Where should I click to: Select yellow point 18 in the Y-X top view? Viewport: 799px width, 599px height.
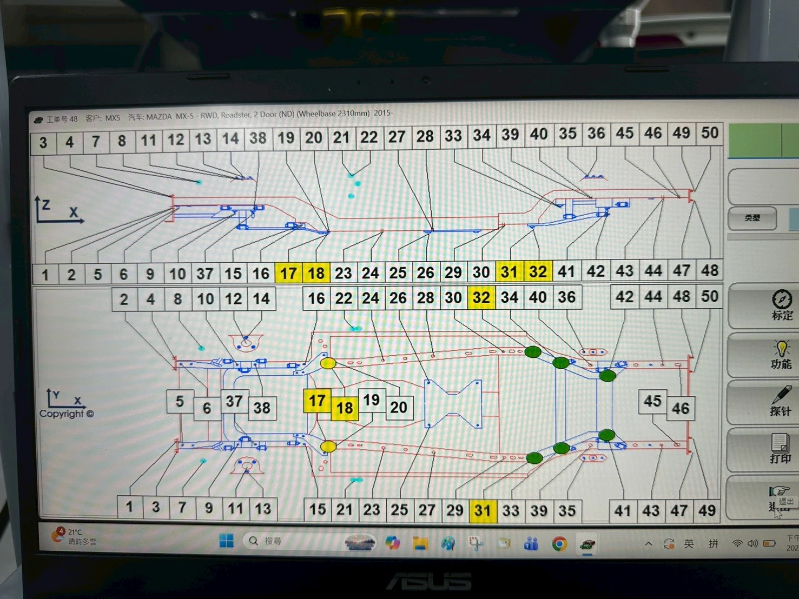(x=345, y=408)
